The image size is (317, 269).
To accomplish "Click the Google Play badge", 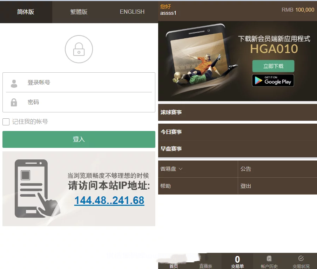I will [x=273, y=80].
